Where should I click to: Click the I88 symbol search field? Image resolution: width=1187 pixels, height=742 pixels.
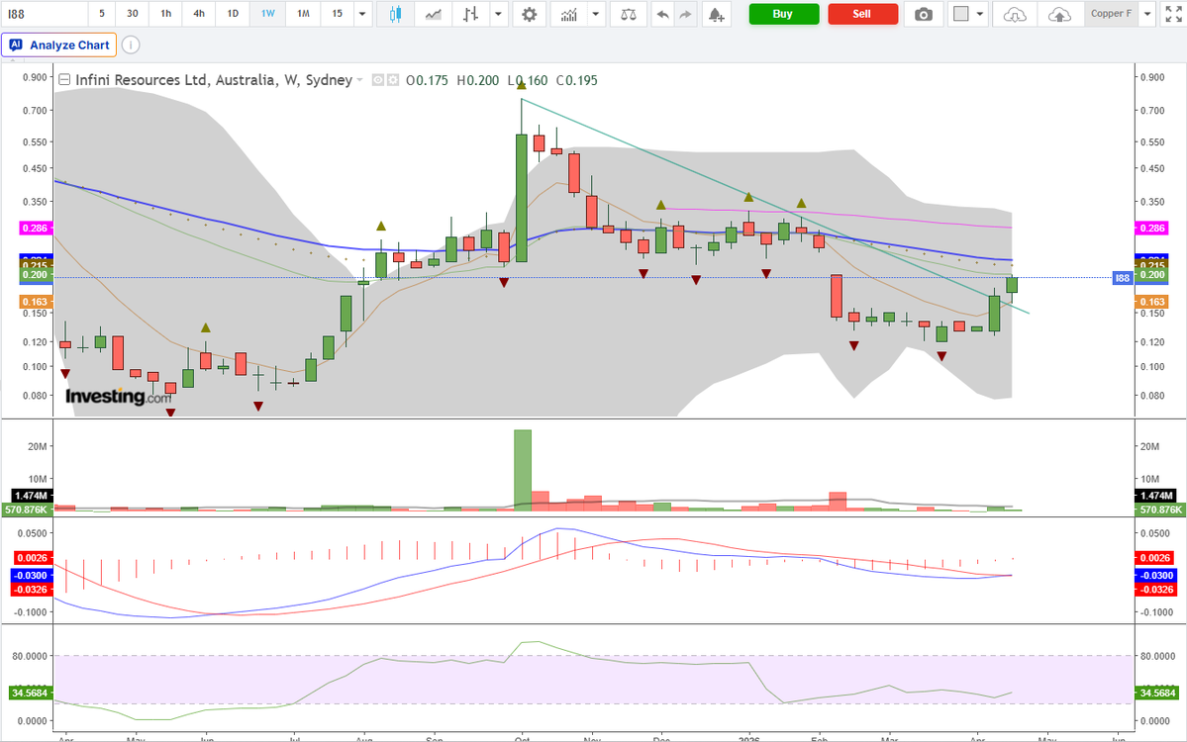45,14
